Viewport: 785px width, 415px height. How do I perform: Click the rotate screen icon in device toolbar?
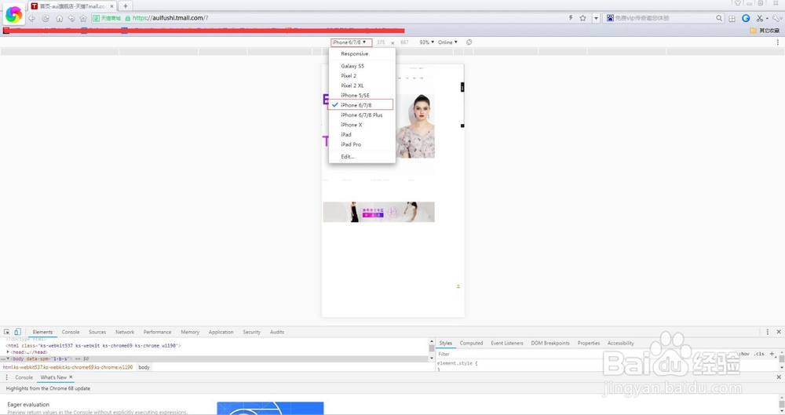point(469,42)
